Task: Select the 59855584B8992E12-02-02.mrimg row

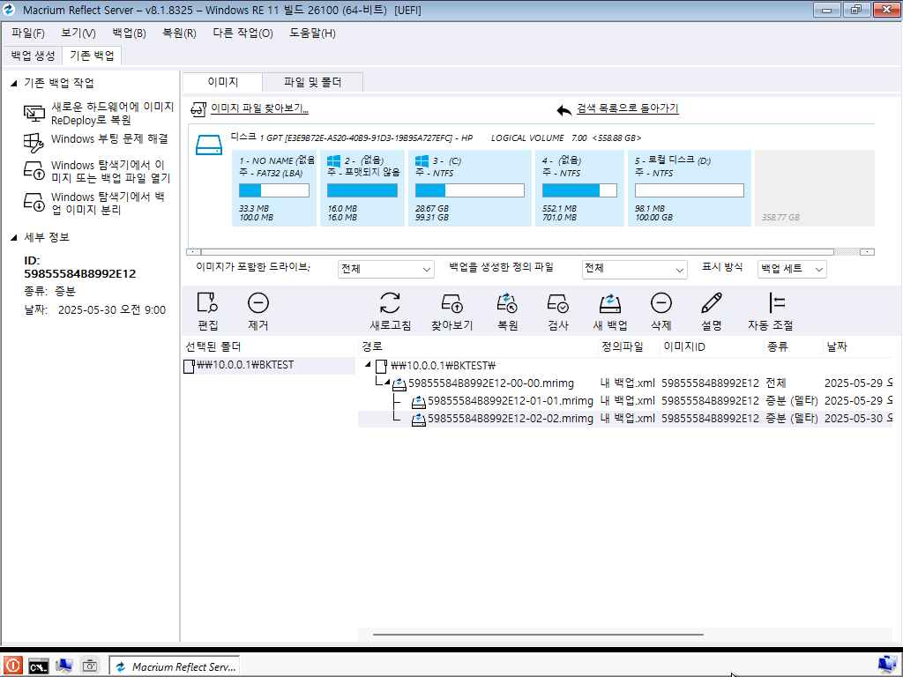Action: tap(625, 419)
